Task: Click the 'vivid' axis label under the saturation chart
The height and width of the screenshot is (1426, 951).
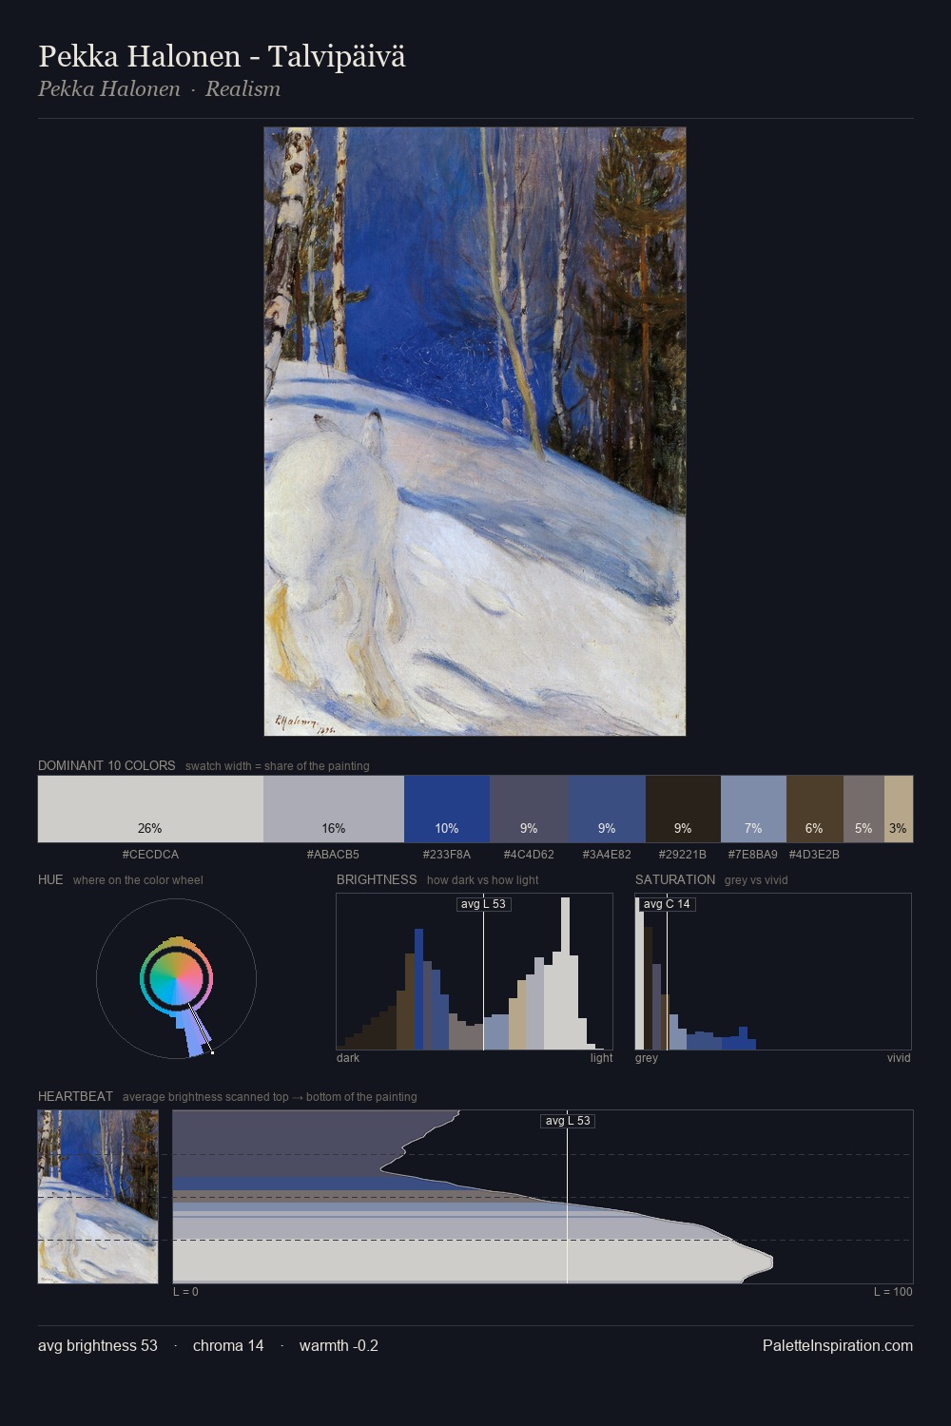Action: click(x=899, y=1058)
